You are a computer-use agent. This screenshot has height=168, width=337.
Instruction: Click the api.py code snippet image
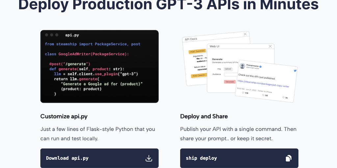tap(99, 66)
